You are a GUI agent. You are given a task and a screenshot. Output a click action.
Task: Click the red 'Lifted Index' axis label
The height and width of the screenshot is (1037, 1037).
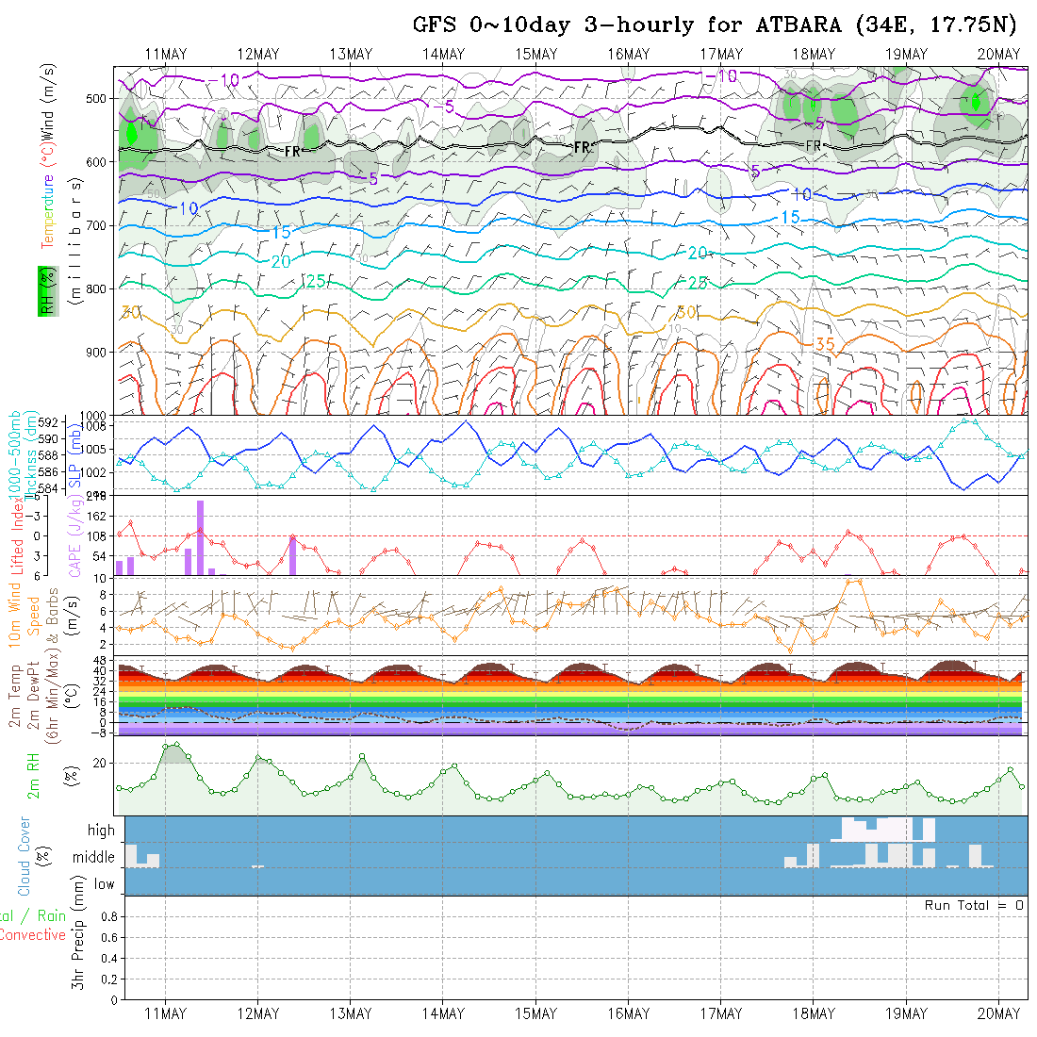pos(16,535)
